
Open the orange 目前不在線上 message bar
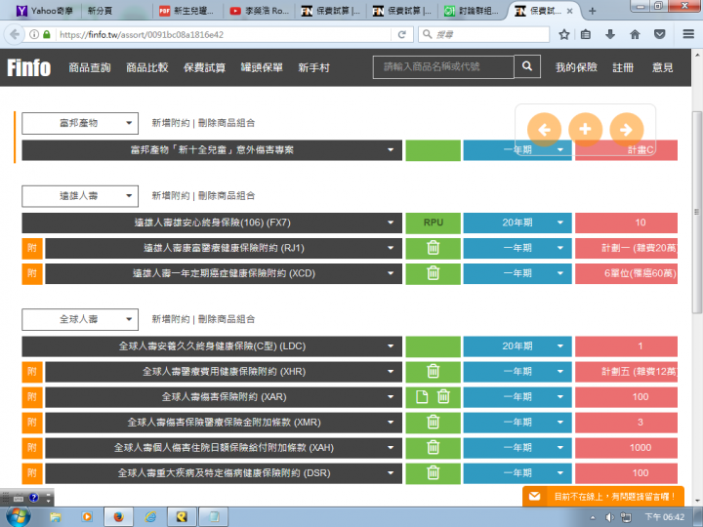pyautogui.click(x=603, y=497)
